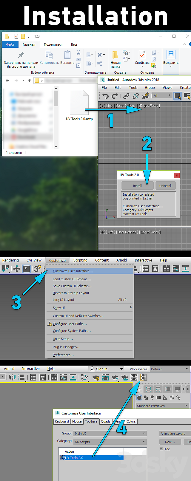Switch to the Keyboard tab
This screenshot has height=481, width=191.
(62, 421)
